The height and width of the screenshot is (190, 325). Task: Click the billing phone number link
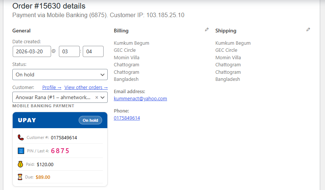[127, 118]
